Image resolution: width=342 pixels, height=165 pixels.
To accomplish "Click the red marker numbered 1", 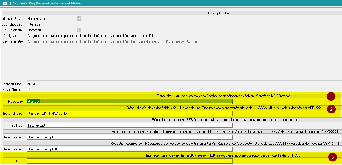I will click(331, 96).
